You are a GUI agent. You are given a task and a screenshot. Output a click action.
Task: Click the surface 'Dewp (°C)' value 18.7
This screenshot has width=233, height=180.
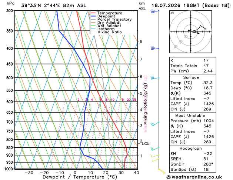click(208, 88)
